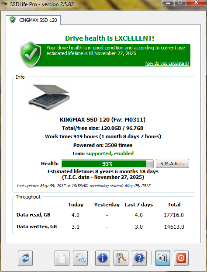This screenshot has width=207, height=272.
Task: Click the red power exit icon
Action: point(181,258)
